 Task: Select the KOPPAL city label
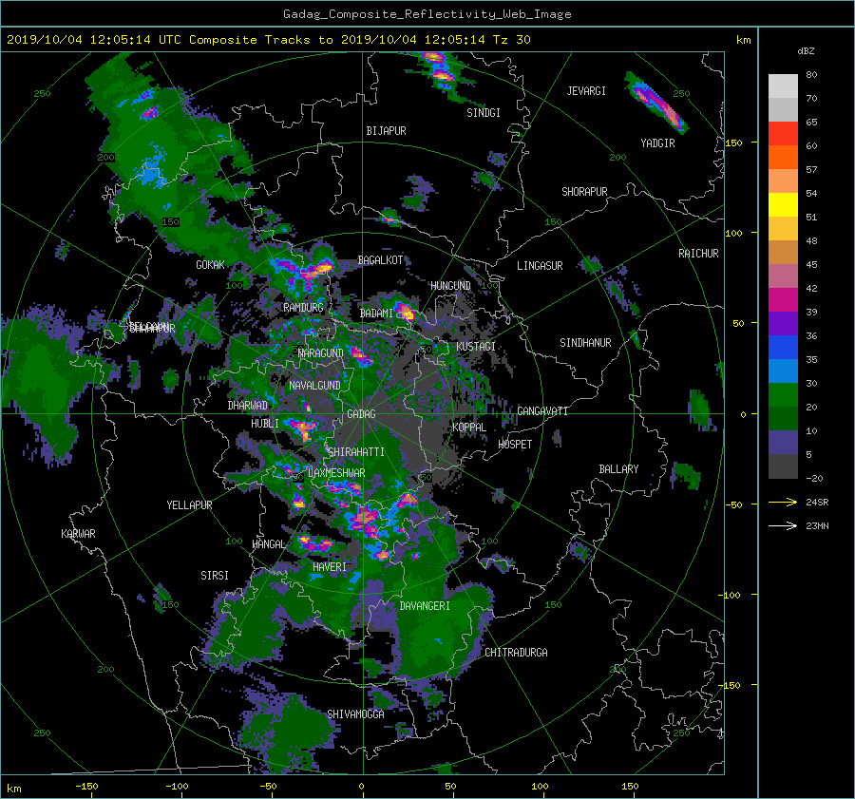click(x=469, y=427)
